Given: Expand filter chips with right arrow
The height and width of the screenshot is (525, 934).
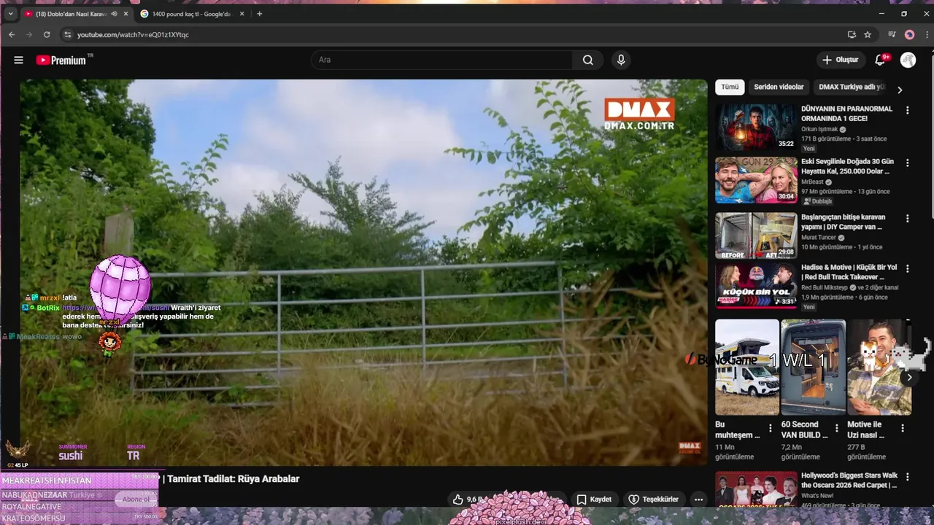Looking at the screenshot, I should (900, 90).
